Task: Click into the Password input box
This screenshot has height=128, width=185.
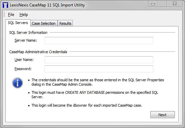Action: coord(99,69)
